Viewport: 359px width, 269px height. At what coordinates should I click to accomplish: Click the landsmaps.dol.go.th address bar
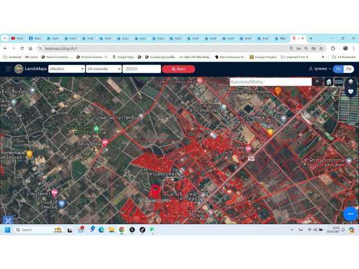[165, 48]
